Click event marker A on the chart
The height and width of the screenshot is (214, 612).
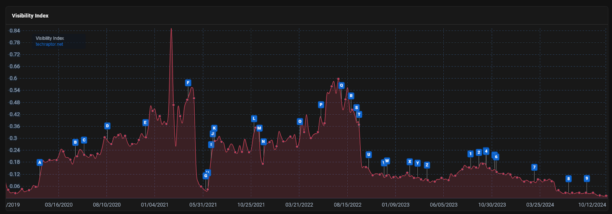[39, 162]
